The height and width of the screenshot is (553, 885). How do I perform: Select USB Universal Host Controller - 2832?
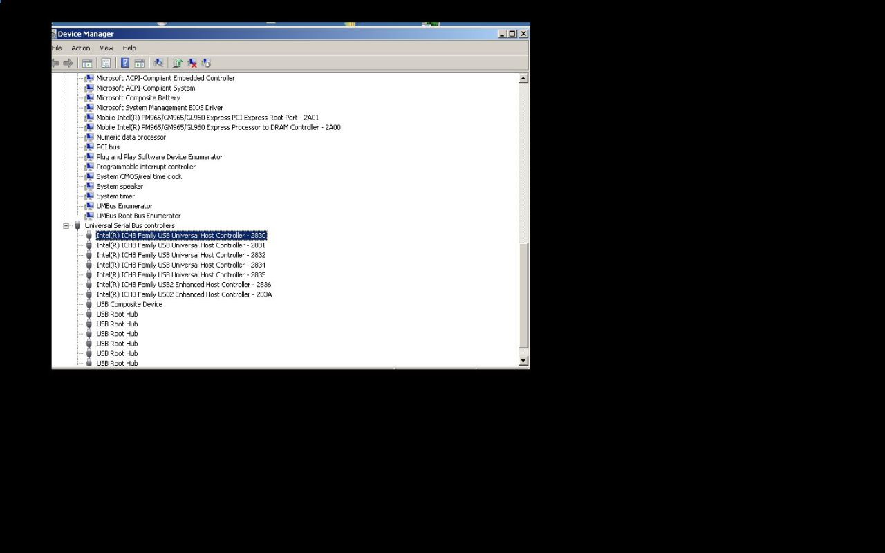pyautogui.click(x=181, y=256)
